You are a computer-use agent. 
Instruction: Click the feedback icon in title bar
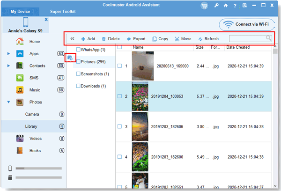tap(244, 6)
